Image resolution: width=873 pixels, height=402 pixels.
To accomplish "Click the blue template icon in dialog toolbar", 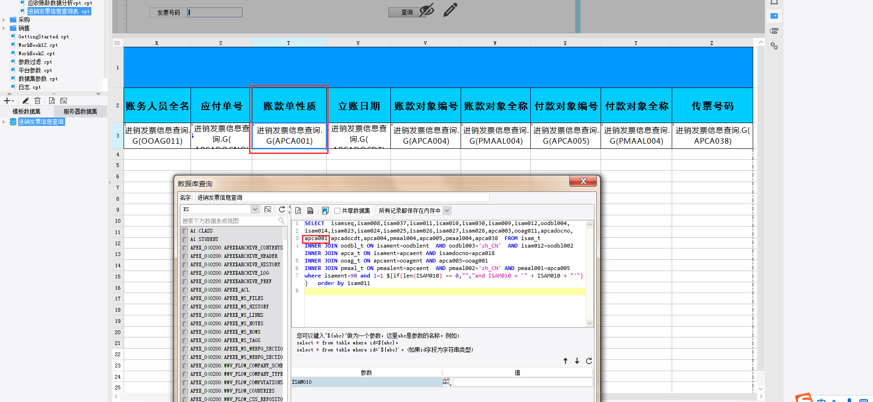I will pyautogui.click(x=325, y=211).
